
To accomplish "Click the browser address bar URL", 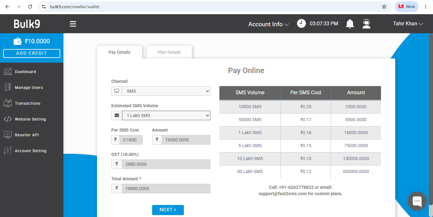I will point(75,7).
